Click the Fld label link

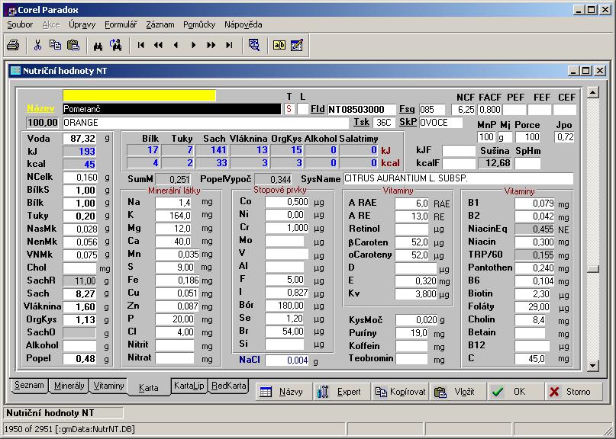(318, 109)
